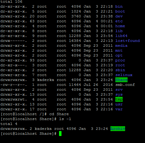Click the highlighted Share directory name
This screenshot has height=143, width=145.
tap(121, 80)
